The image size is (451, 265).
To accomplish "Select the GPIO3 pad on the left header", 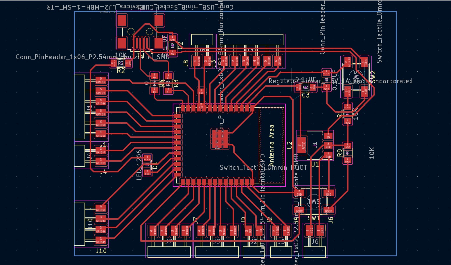I will [x=101, y=91].
